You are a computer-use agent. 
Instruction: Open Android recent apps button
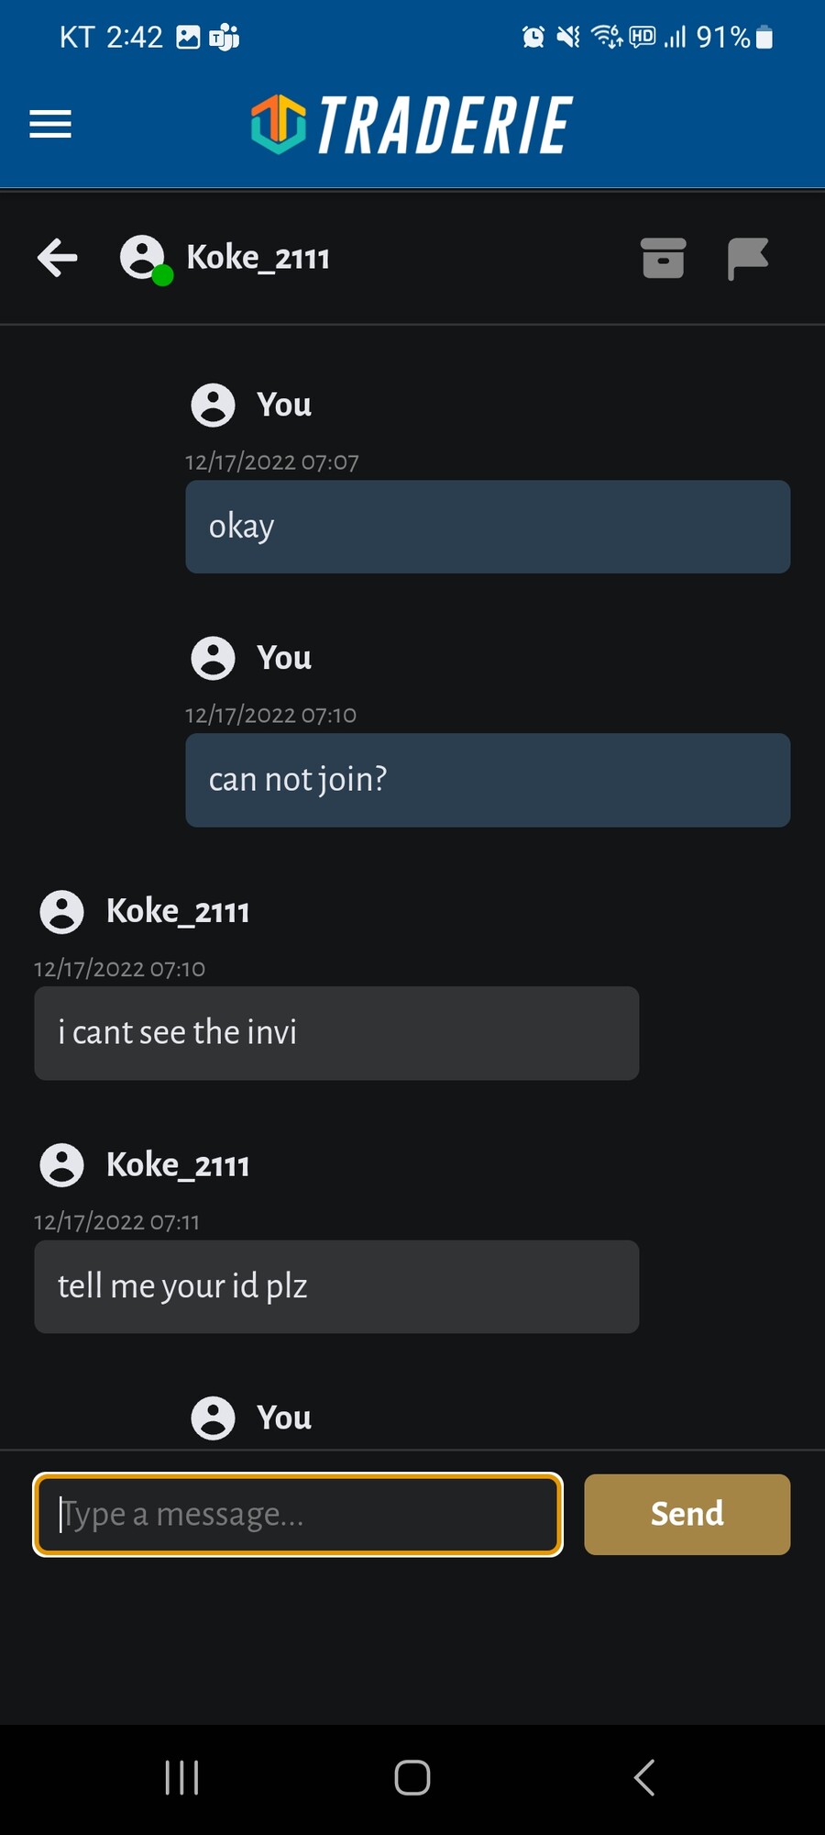181,1777
